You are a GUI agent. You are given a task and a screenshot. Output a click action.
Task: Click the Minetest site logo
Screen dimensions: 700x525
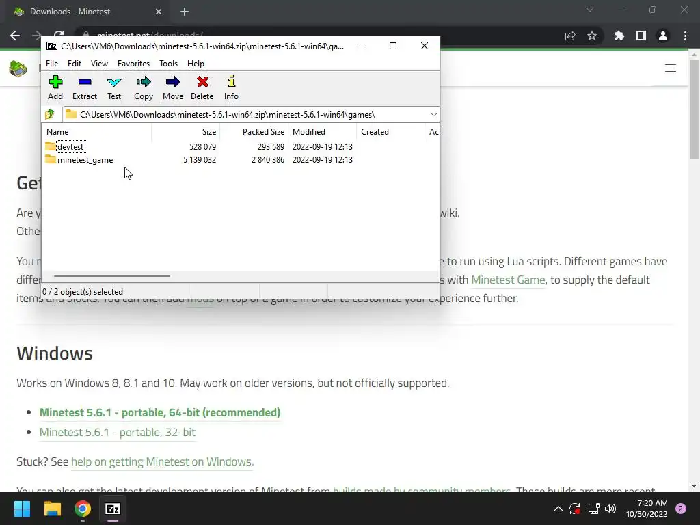[18, 68]
